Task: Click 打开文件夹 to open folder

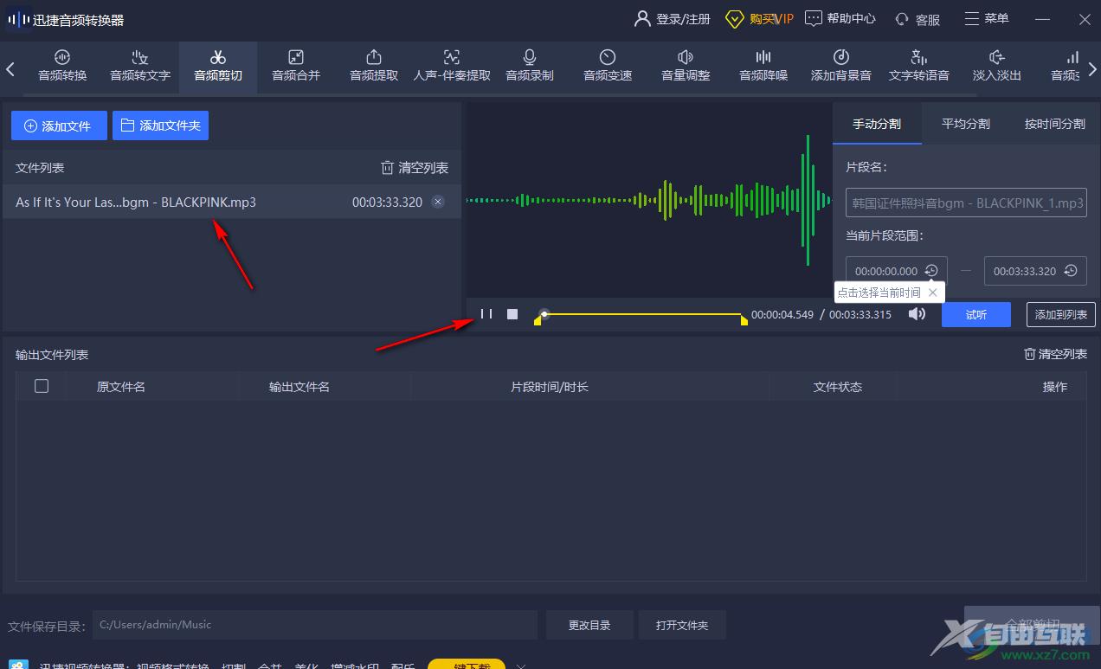Action: click(x=682, y=625)
